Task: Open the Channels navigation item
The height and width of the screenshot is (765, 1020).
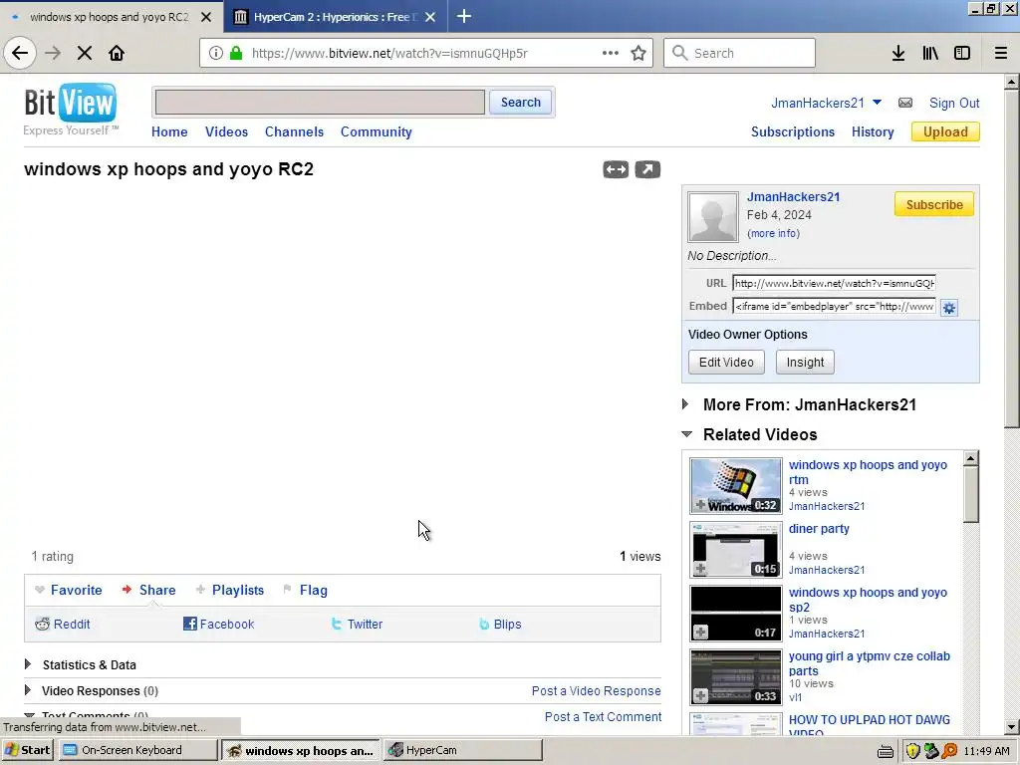Action: coord(294,131)
